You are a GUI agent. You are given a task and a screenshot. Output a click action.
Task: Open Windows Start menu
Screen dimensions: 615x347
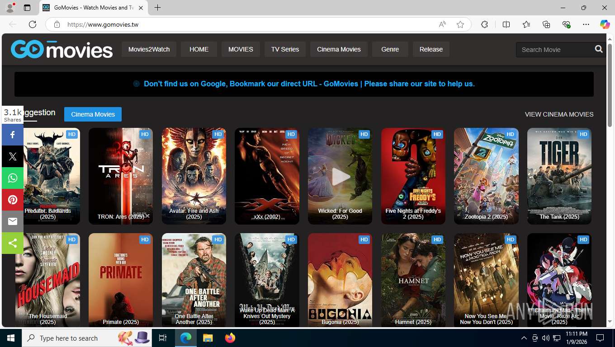[x=10, y=338]
